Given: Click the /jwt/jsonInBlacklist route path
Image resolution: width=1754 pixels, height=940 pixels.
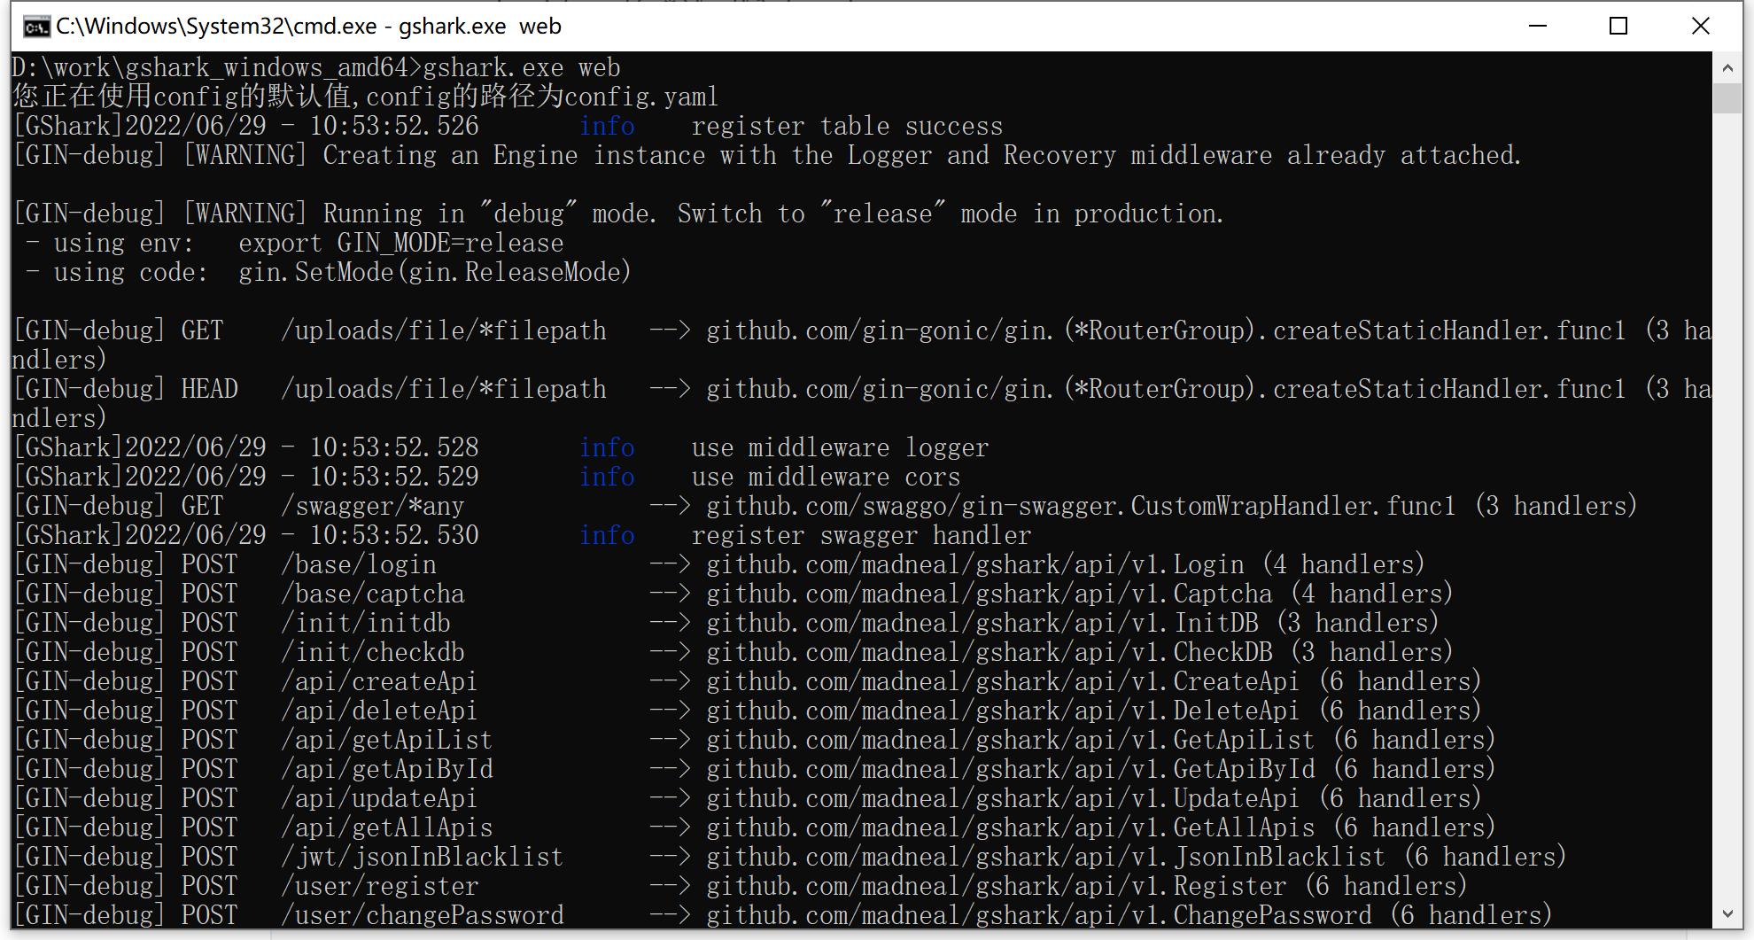Looking at the screenshot, I should pyautogui.click(x=422, y=857).
